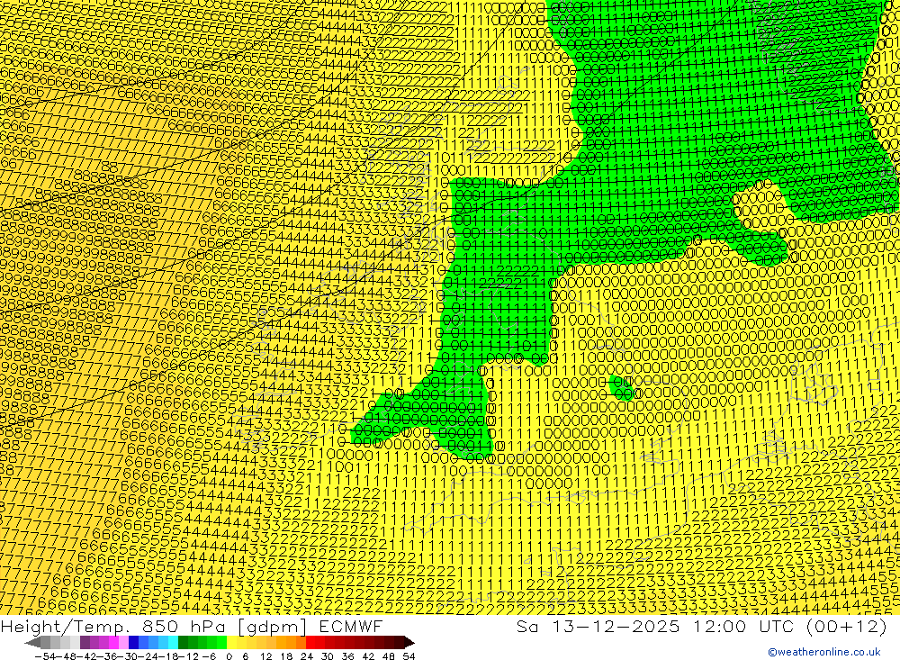
Task: Click the legend scale value '30'
Action: [328, 656]
